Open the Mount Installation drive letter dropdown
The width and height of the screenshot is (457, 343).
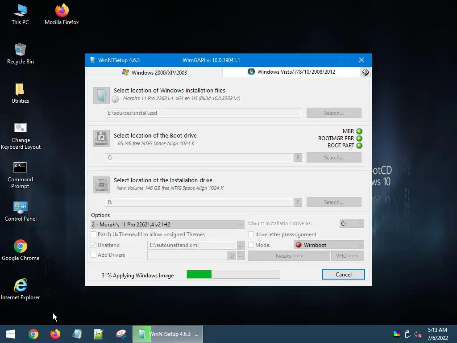352,223
